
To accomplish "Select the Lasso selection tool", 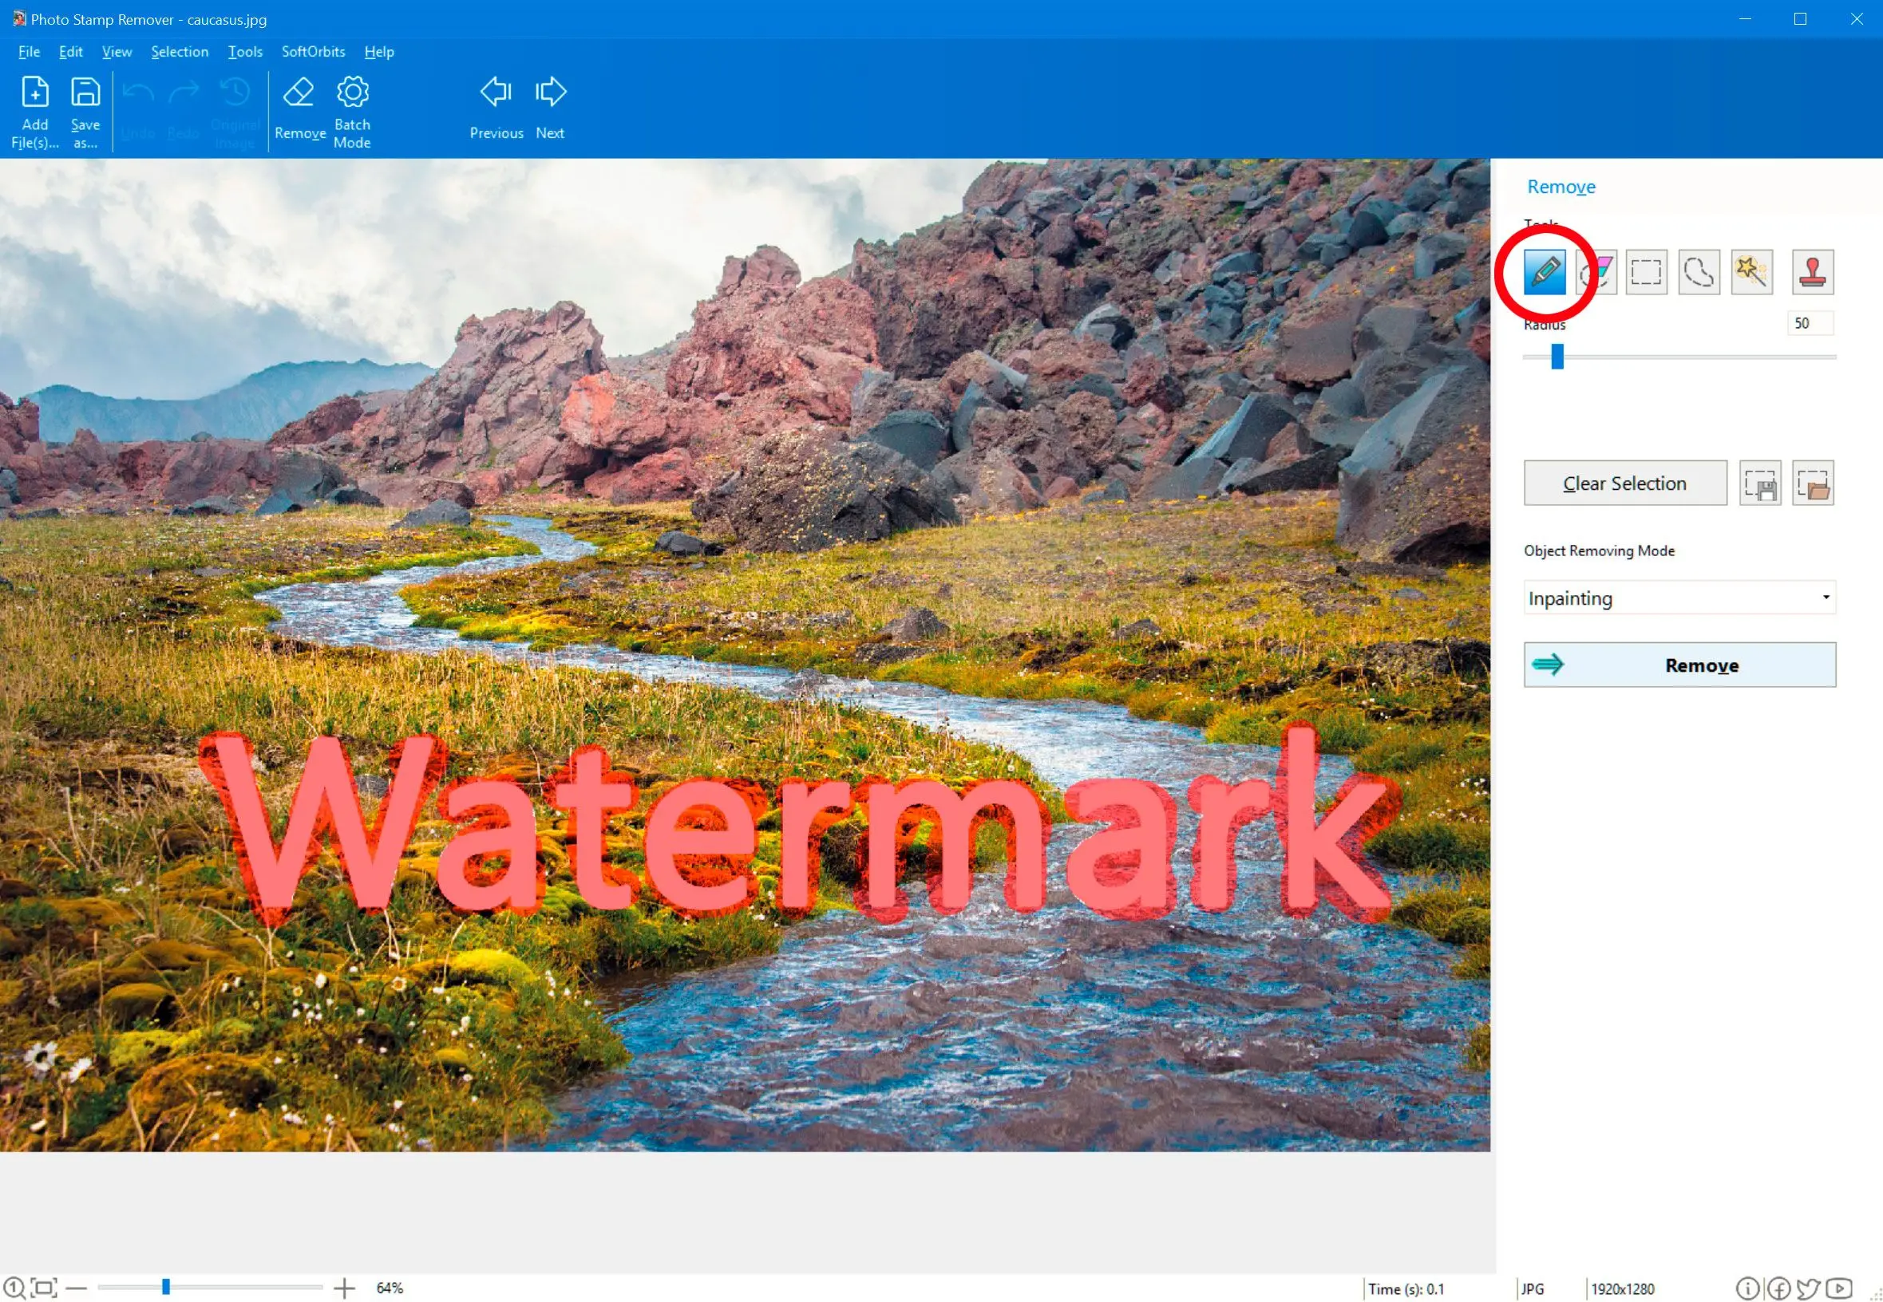I will click(x=1700, y=270).
